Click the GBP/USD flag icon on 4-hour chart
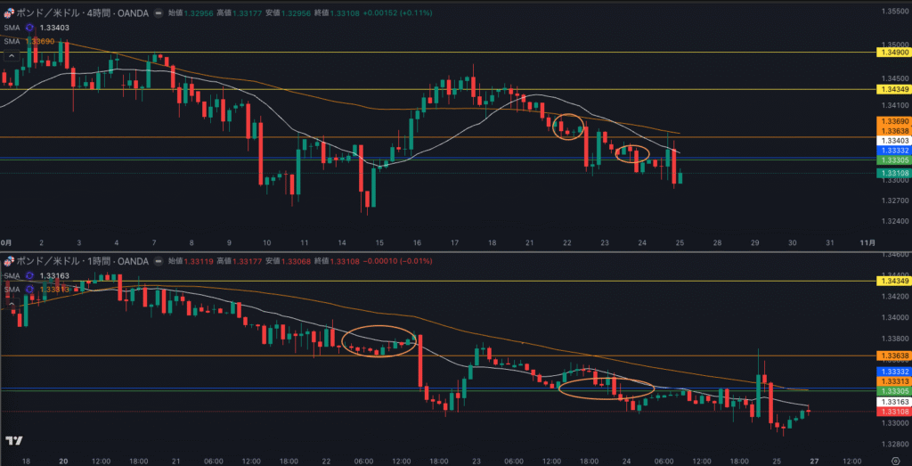912x466 pixels. pyautogui.click(x=11, y=13)
